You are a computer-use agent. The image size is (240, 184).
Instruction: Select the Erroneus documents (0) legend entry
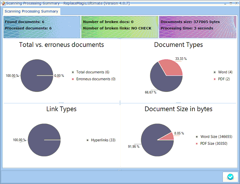tap(96, 79)
